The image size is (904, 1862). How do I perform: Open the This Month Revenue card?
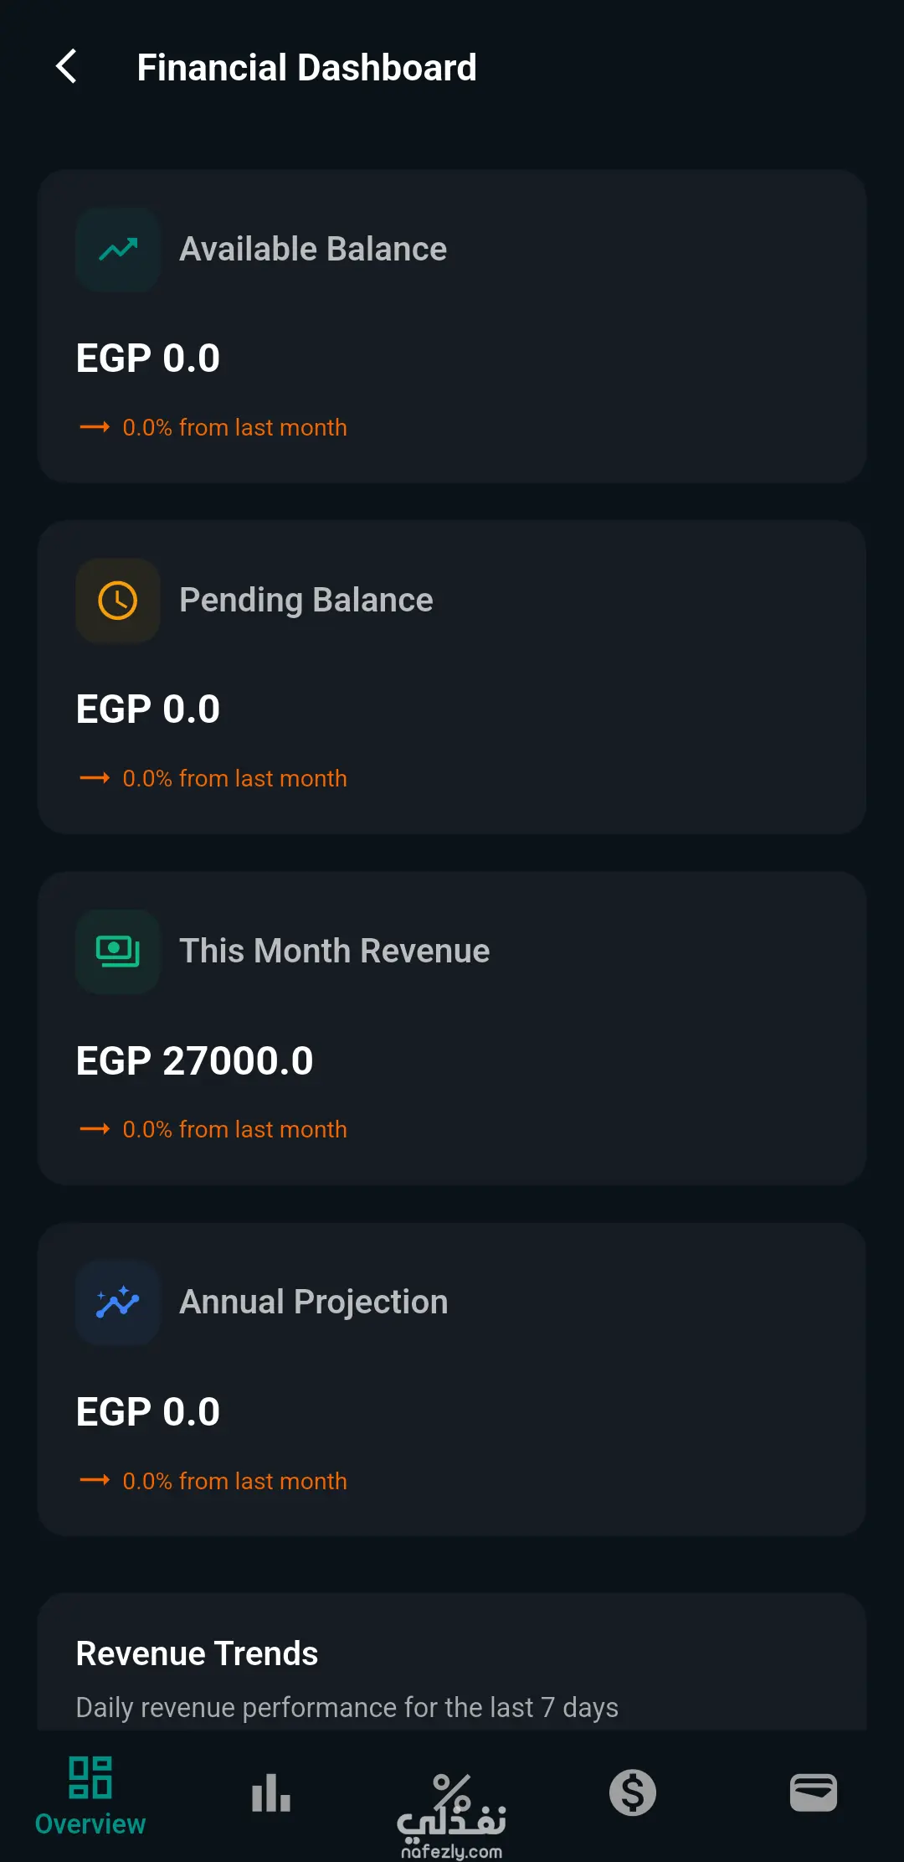coord(452,1029)
